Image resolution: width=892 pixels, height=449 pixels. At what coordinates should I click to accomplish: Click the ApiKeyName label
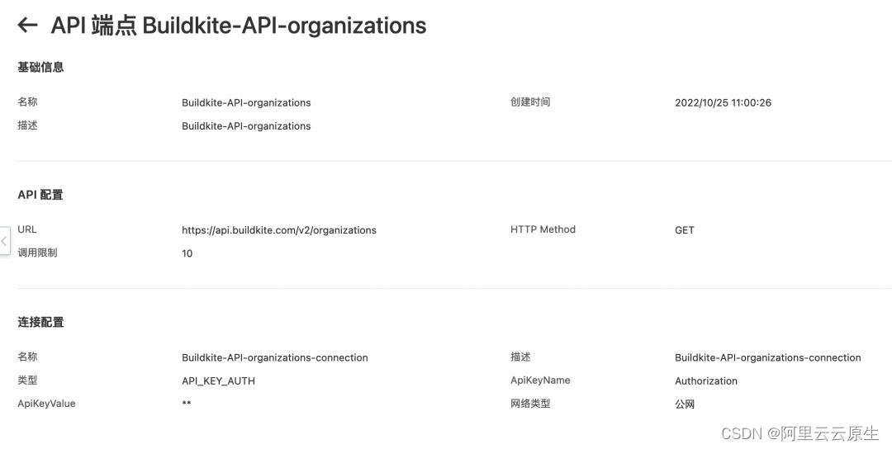[x=540, y=380]
